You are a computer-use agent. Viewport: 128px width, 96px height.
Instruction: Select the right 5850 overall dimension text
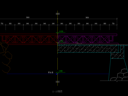click(87, 18)
